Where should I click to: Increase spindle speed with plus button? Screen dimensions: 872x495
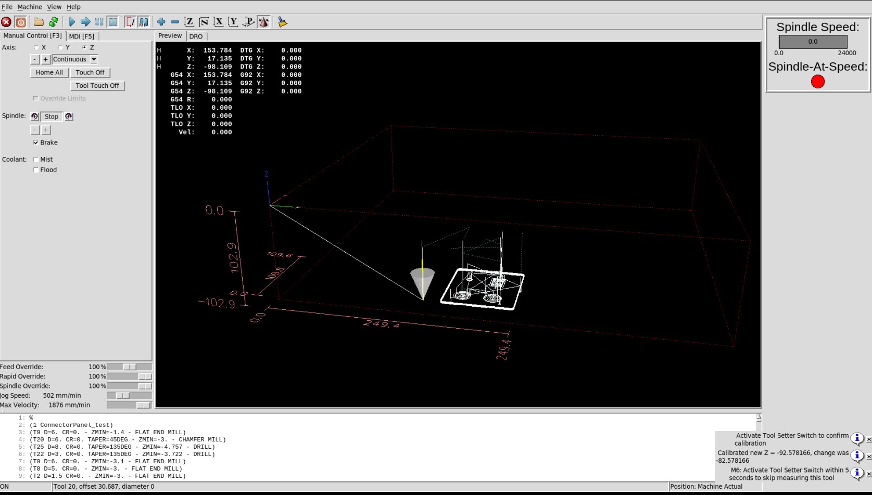pos(46,130)
